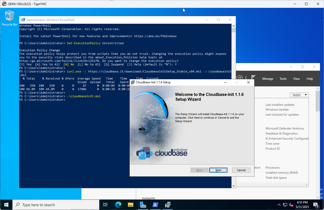Click Installed memory (RAM) label
This screenshot has width=324, height=210.
(x=282, y=173)
